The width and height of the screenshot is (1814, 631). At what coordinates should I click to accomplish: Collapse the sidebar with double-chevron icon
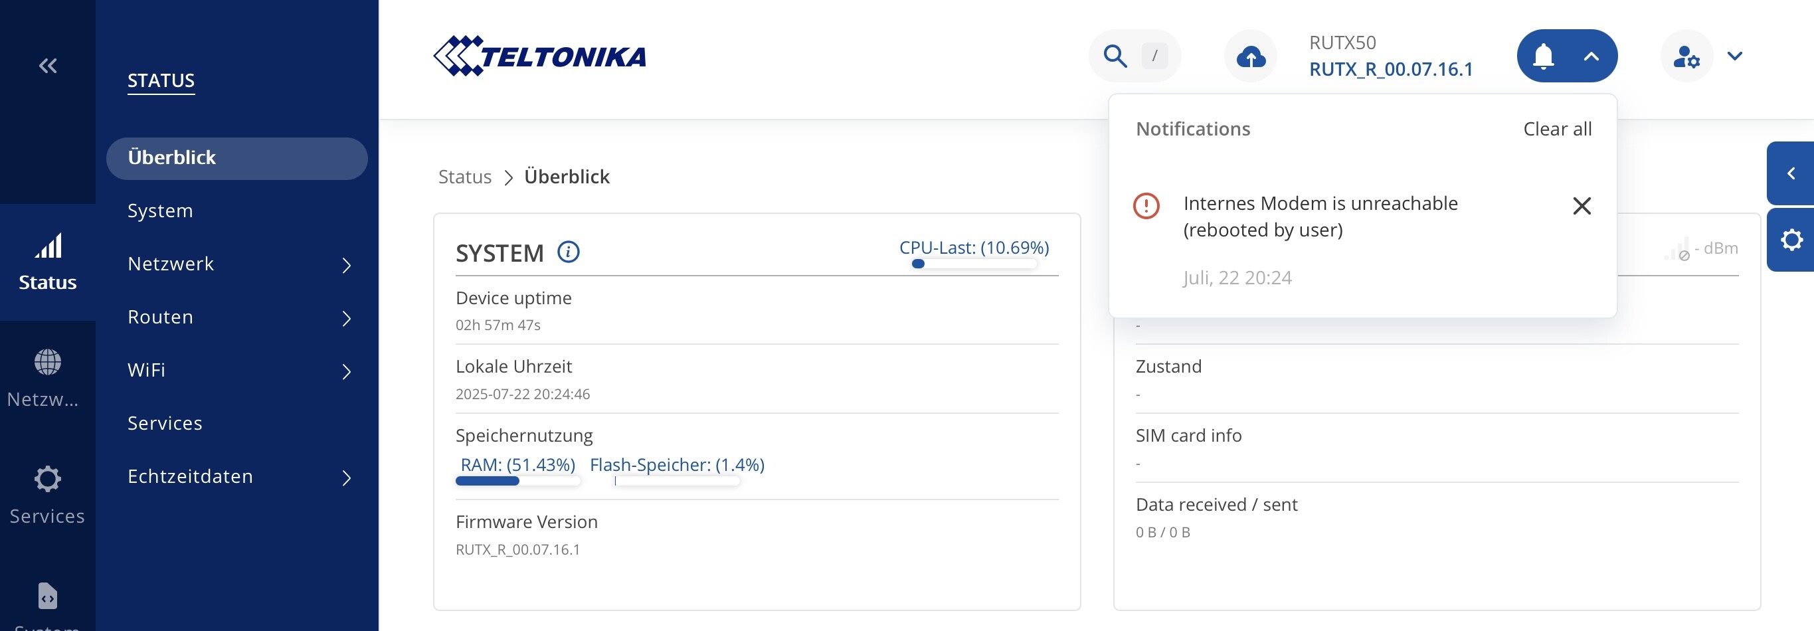(48, 66)
